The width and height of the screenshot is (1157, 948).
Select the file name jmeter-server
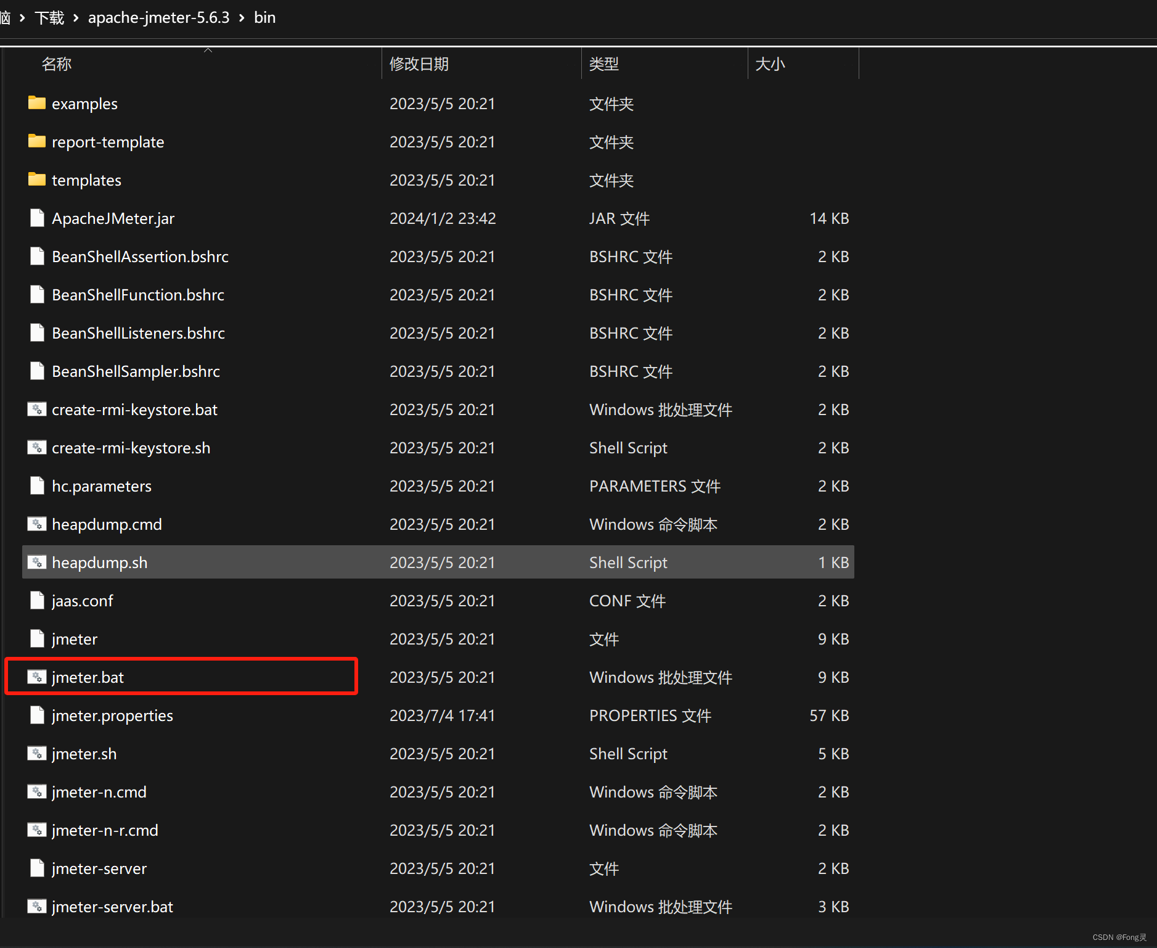[x=99, y=868]
